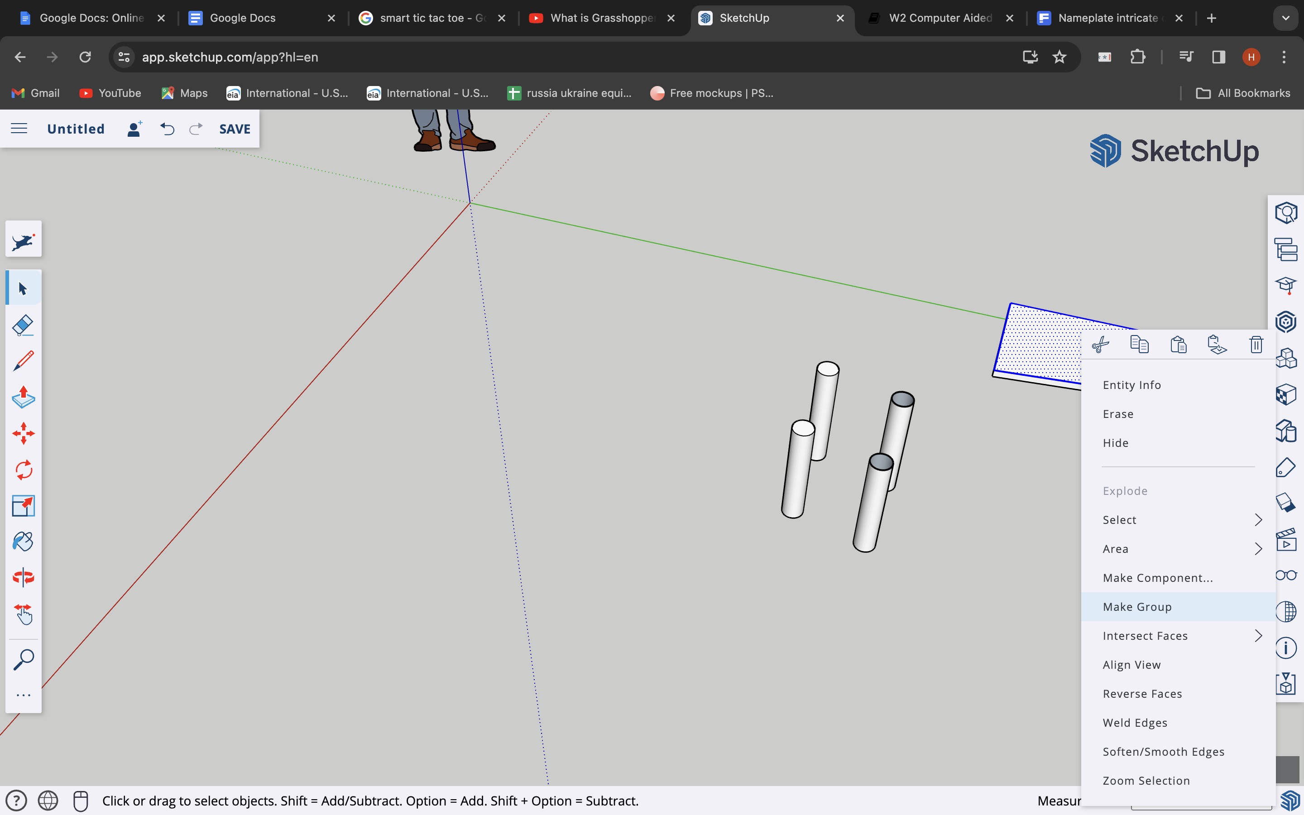
Task: Bookmark this page with the star
Action: click(1059, 57)
